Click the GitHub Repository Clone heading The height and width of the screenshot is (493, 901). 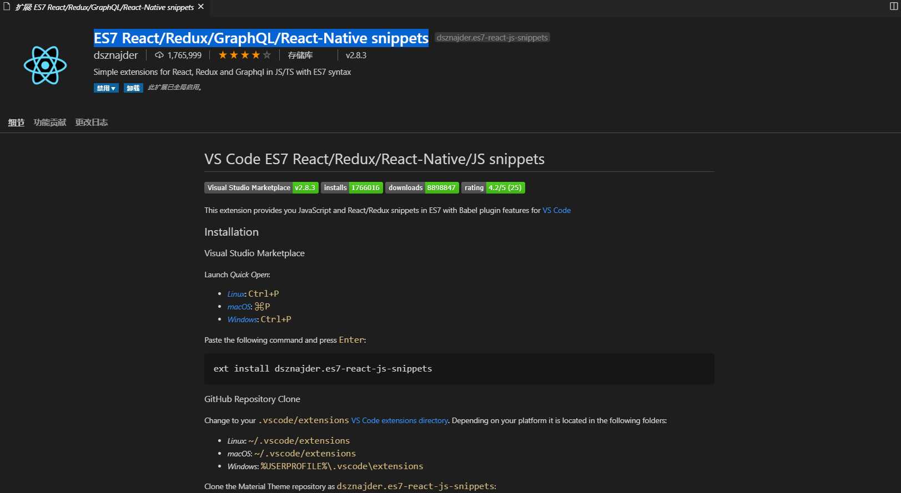pyautogui.click(x=252, y=399)
